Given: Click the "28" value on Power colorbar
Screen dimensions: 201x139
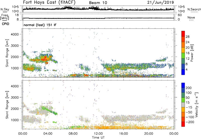Looking at the screenshot, I should [187, 37].
